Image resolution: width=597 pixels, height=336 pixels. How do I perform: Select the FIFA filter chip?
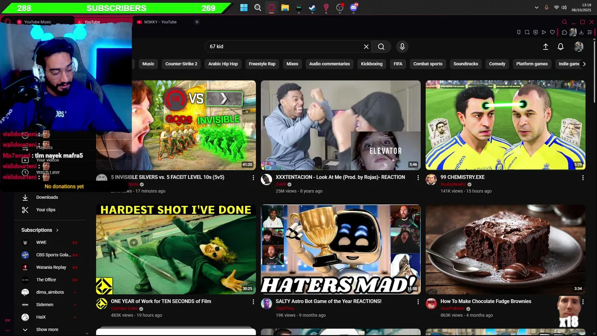click(x=398, y=64)
